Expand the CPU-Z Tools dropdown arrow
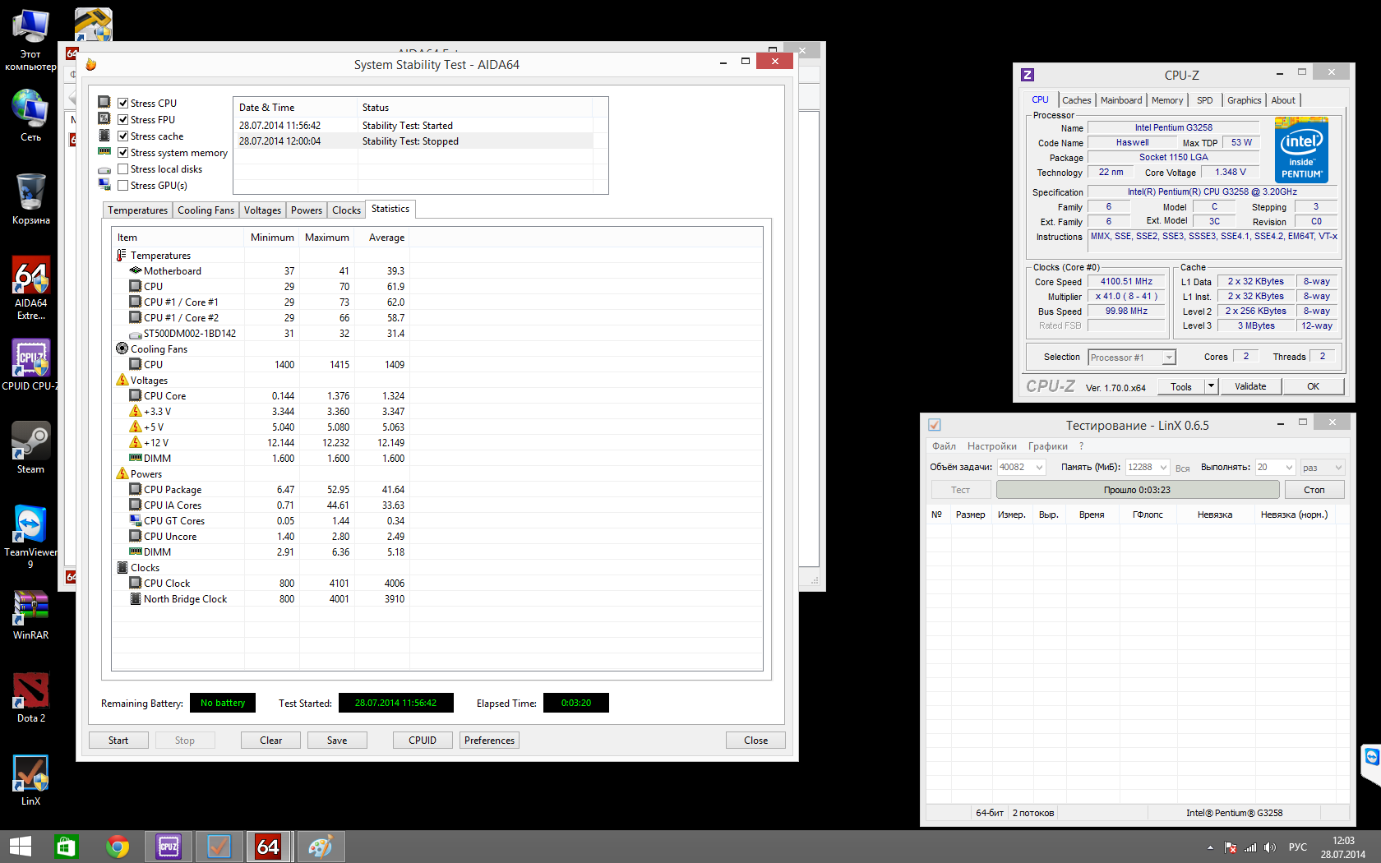Image resolution: width=1381 pixels, height=863 pixels. pos(1211,386)
